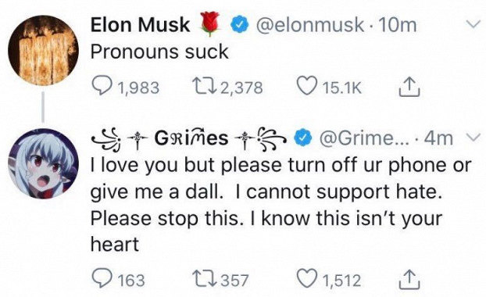Reply to Elon Musk's tweet
486x297 pixels.
click(102, 87)
